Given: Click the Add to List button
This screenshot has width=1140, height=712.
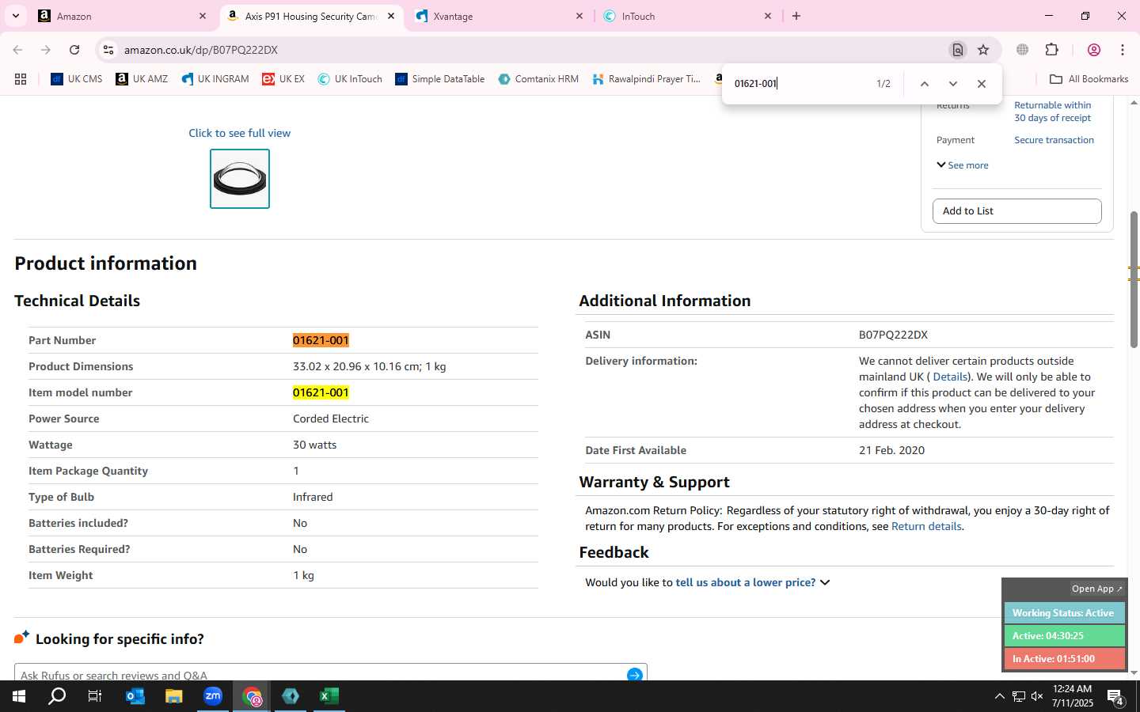Looking at the screenshot, I should pos(1016,211).
